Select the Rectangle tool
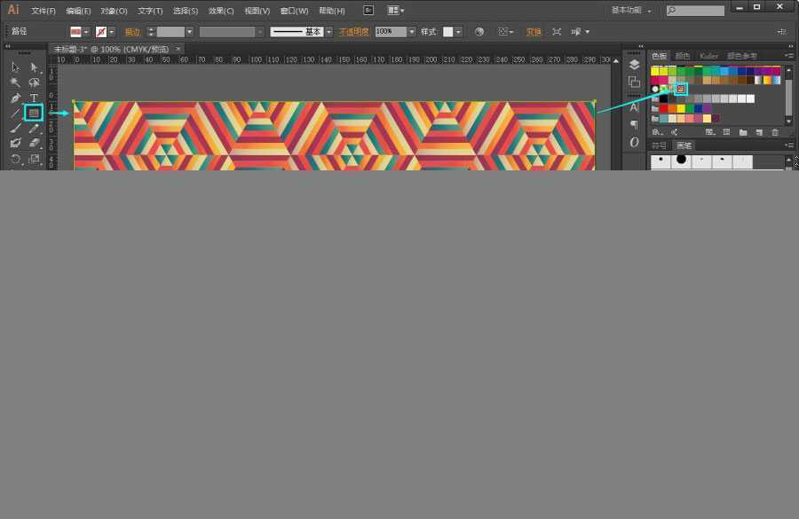 point(34,113)
